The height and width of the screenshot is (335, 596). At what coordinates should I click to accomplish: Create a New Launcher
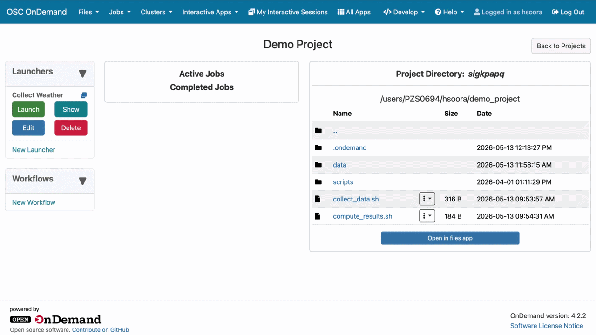(34, 150)
